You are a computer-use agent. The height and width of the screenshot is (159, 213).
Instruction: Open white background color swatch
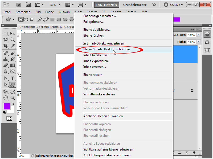pos(12,111)
